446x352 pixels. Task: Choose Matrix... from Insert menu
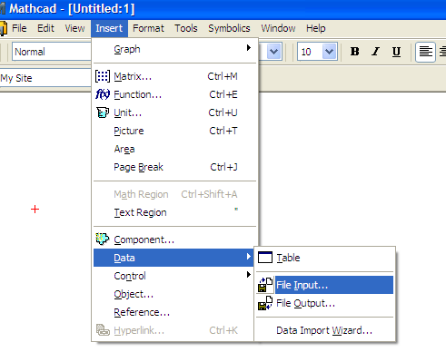click(175, 76)
